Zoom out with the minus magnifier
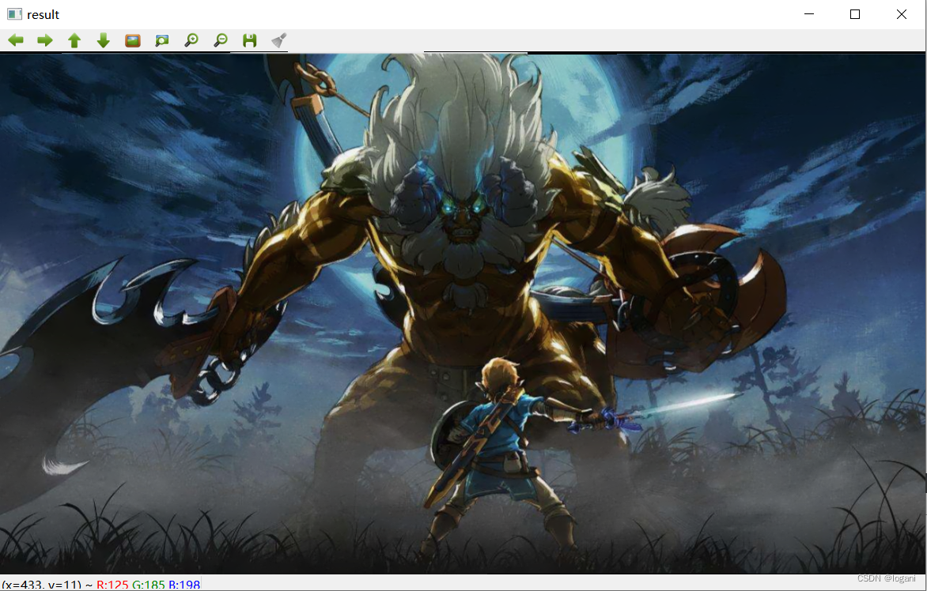 click(221, 40)
